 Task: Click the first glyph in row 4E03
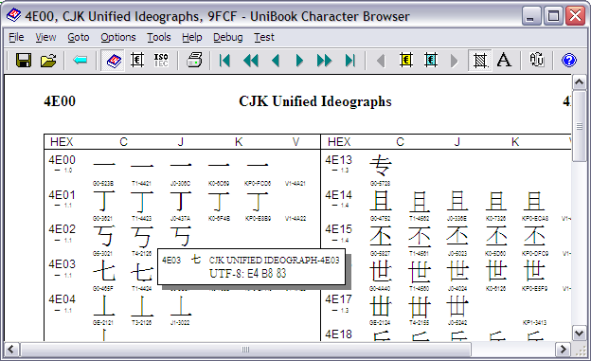(x=104, y=271)
